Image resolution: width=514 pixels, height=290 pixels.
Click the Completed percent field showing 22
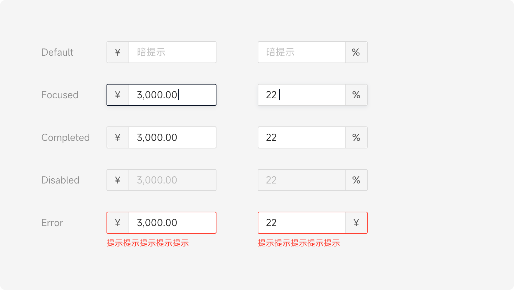301,137
